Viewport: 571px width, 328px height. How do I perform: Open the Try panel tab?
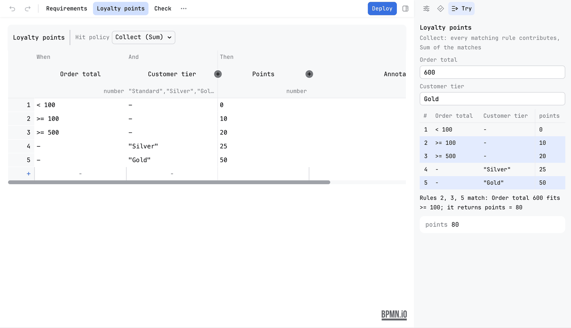coord(461,9)
